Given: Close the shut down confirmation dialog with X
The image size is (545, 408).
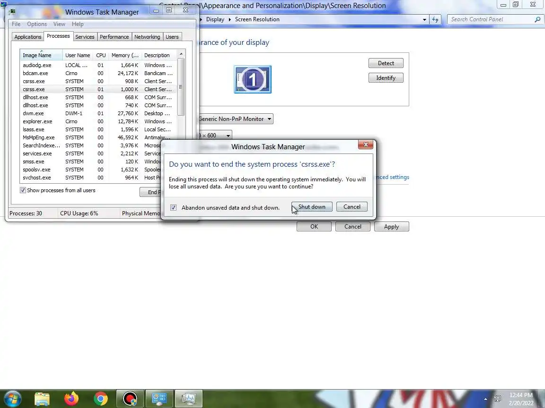Looking at the screenshot, I should coord(366,144).
